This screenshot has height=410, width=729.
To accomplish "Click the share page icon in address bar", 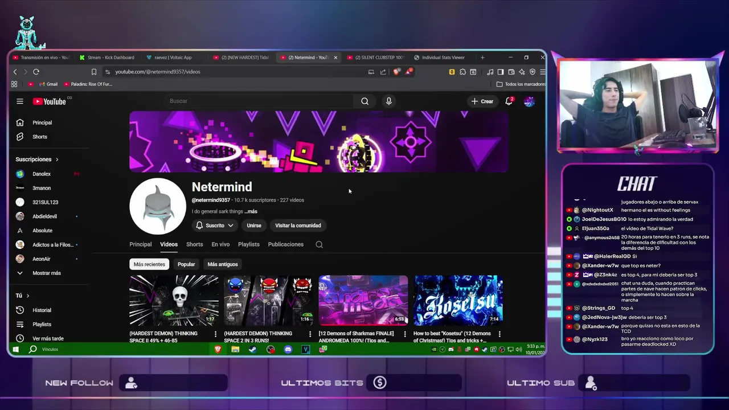I will point(383,72).
